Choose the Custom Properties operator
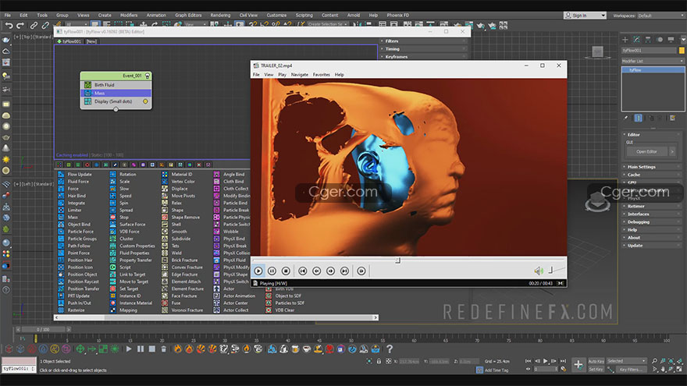 click(x=137, y=246)
